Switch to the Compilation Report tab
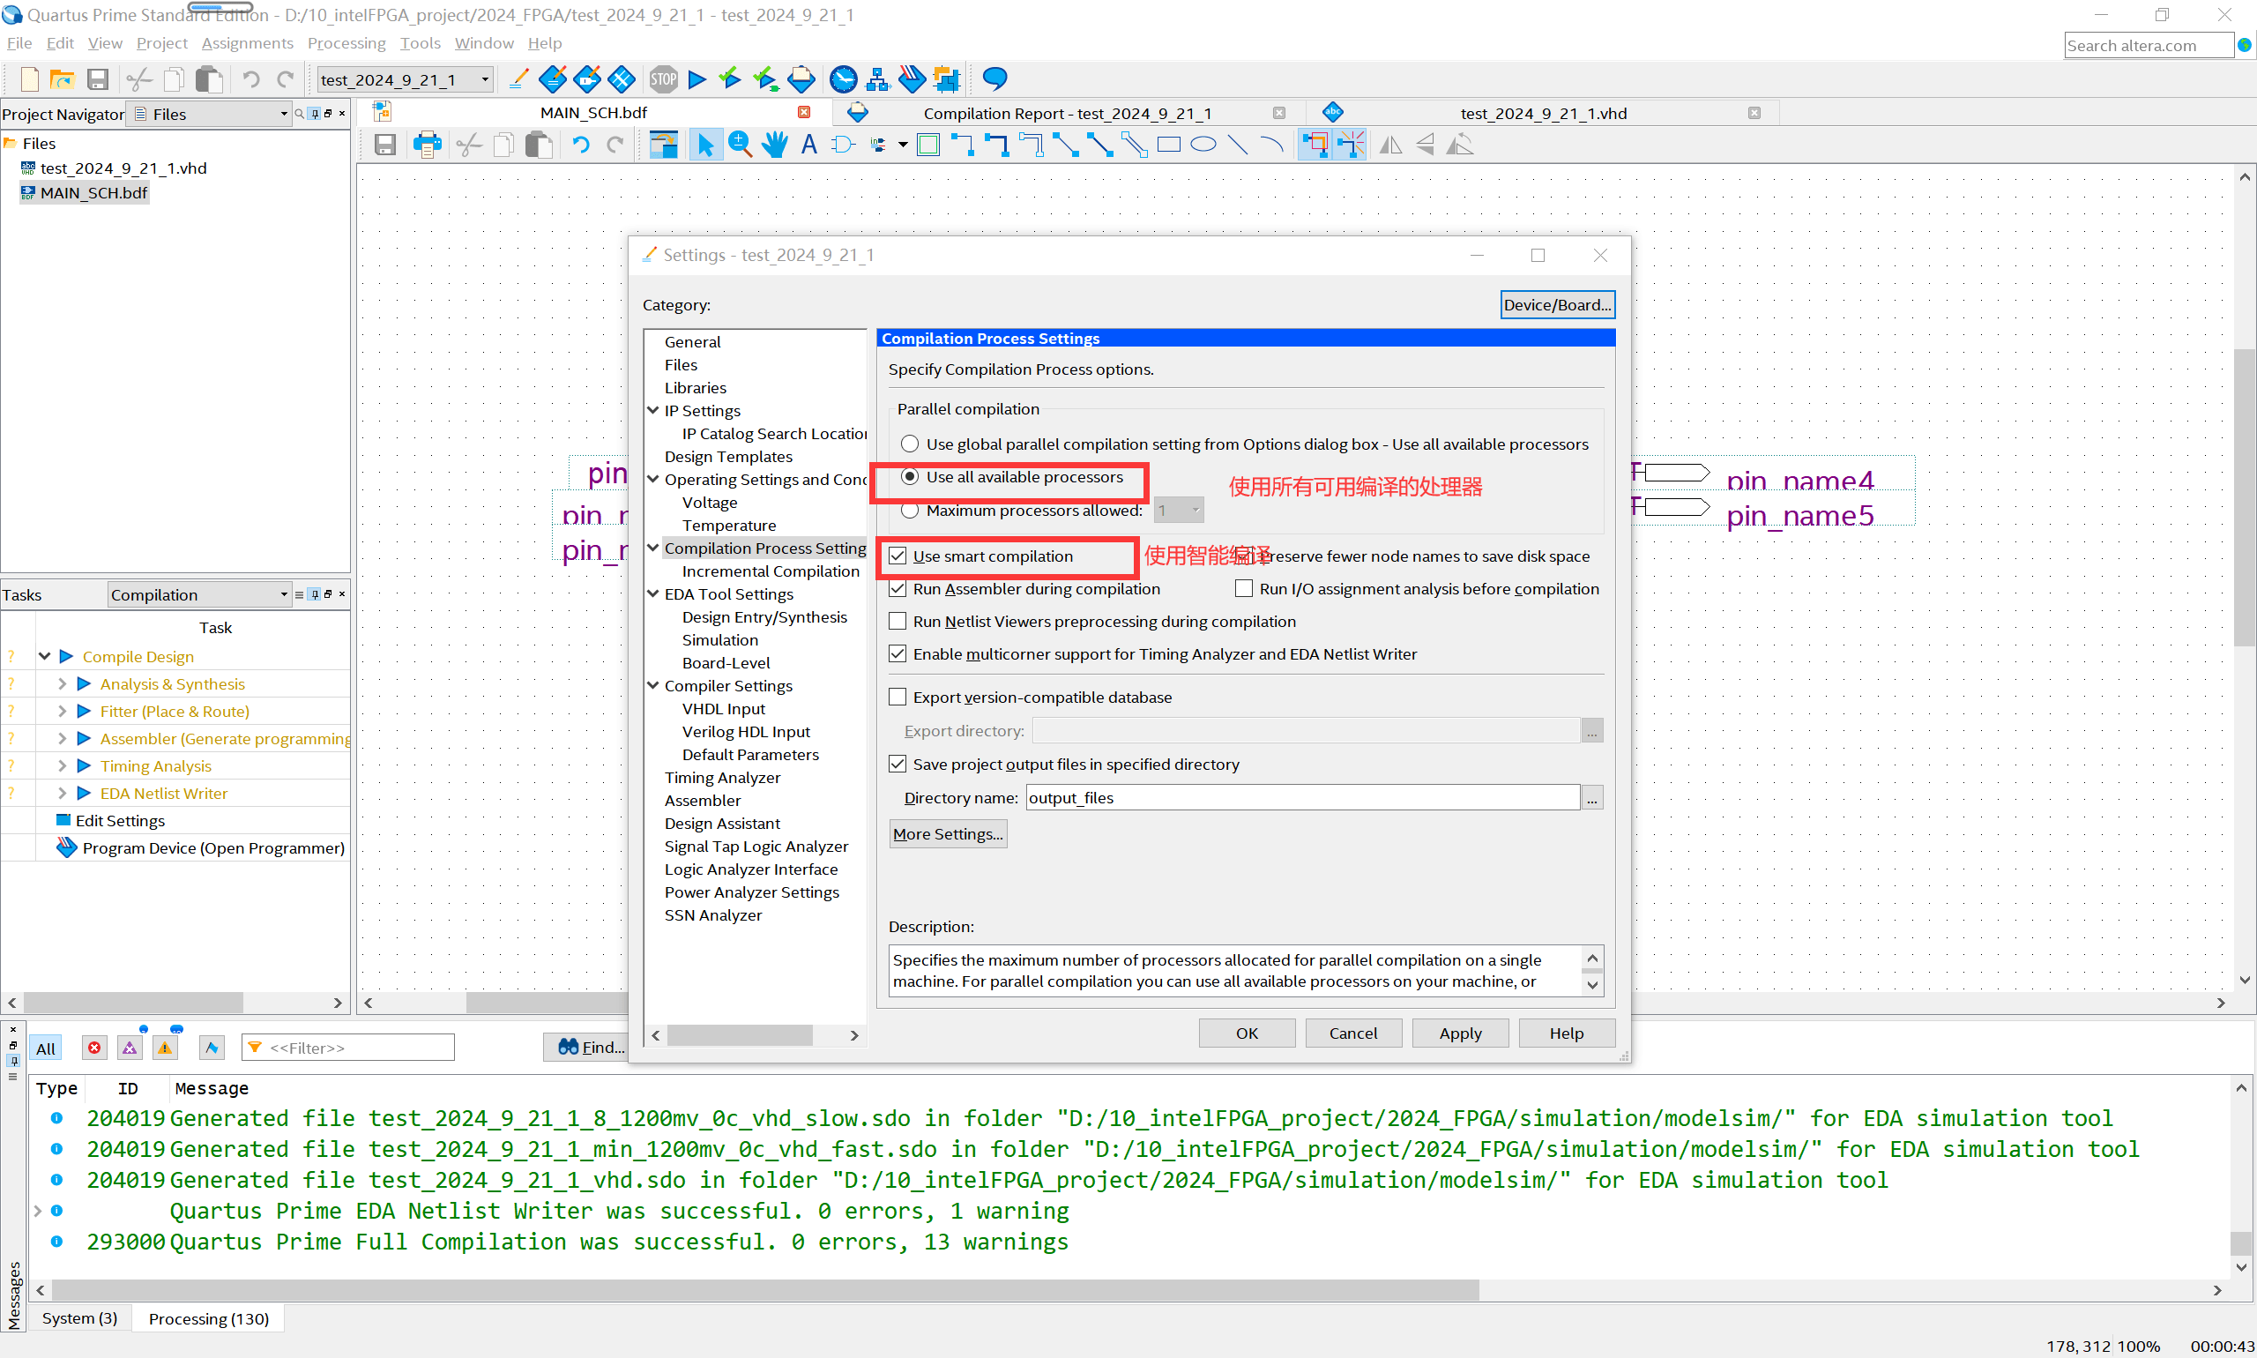Viewport: 2257px width, 1358px height. click(x=1067, y=114)
